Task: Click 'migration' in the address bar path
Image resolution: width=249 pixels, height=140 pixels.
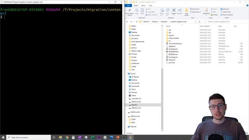Action: (x=164, y=22)
